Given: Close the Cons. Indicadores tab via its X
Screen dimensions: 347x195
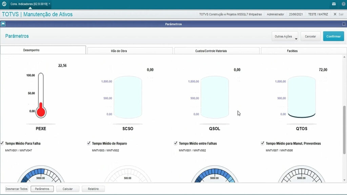Looking at the screenshot, I should click(49, 4).
